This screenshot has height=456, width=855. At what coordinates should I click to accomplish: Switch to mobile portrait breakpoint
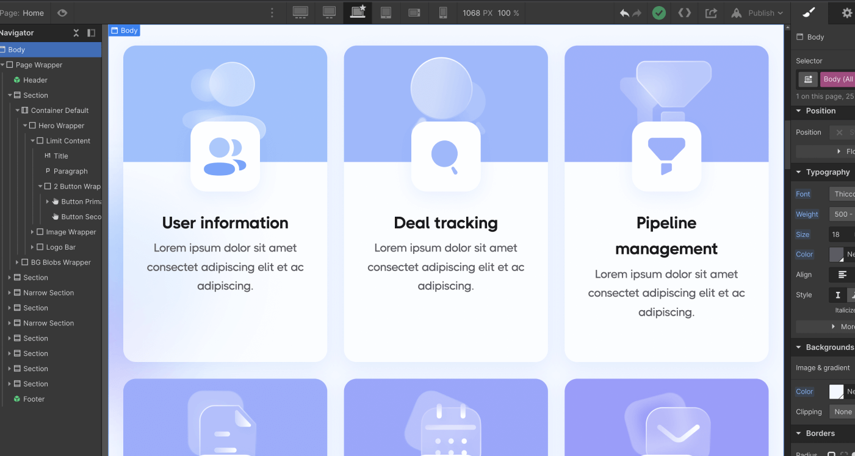pos(442,12)
